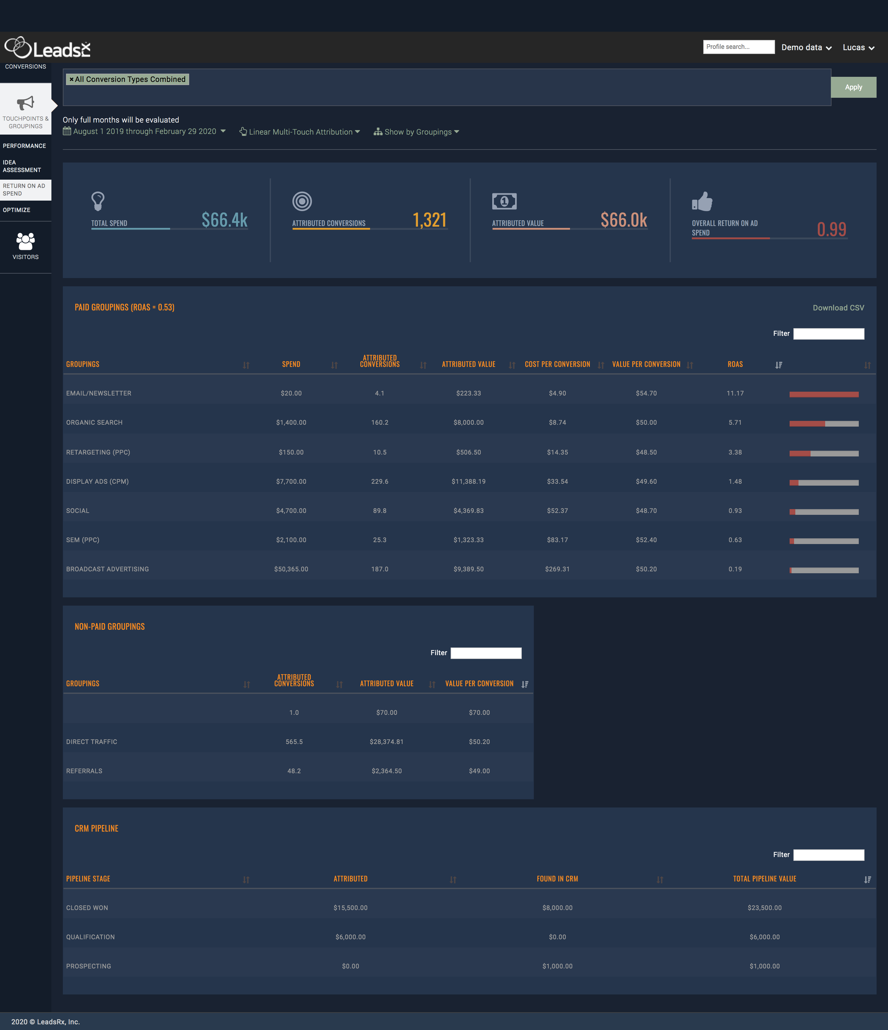Sort paid table by ROAS
888x1030 pixels.
tap(779, 365)
